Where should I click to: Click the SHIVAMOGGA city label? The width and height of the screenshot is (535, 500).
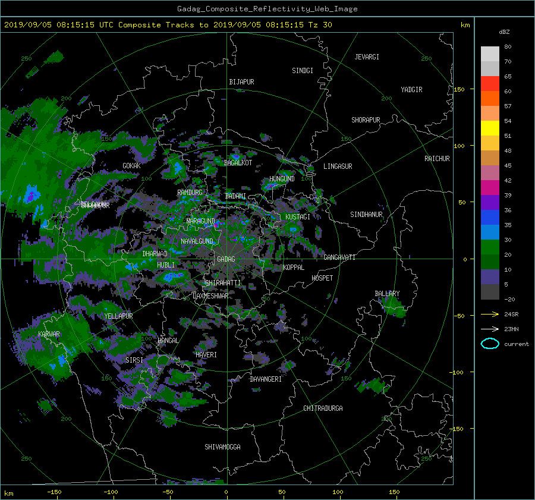click(x=222, y=447)
